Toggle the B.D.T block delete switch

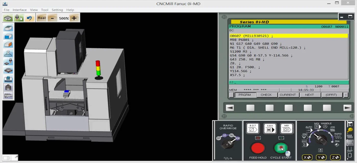coord(253,128)
